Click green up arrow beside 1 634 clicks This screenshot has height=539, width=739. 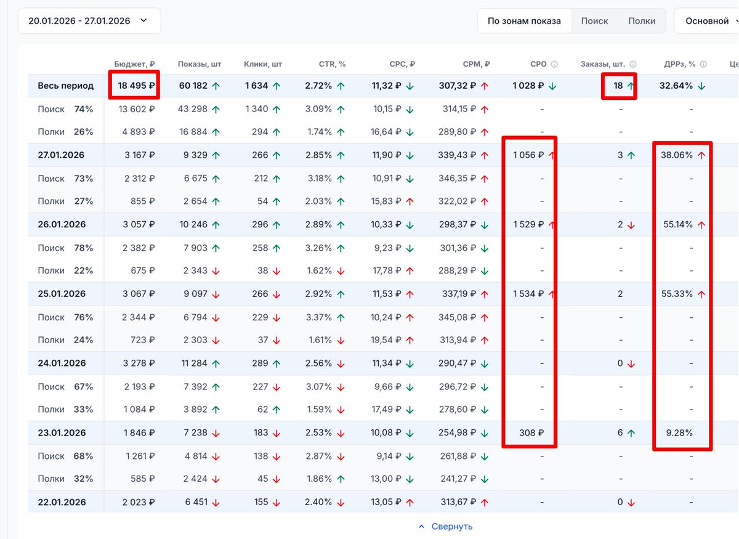coord(277,86)
